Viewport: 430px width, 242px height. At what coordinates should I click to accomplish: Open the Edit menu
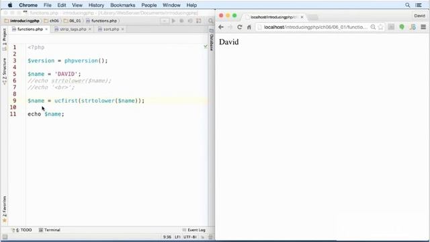click(x=61, y=5)
